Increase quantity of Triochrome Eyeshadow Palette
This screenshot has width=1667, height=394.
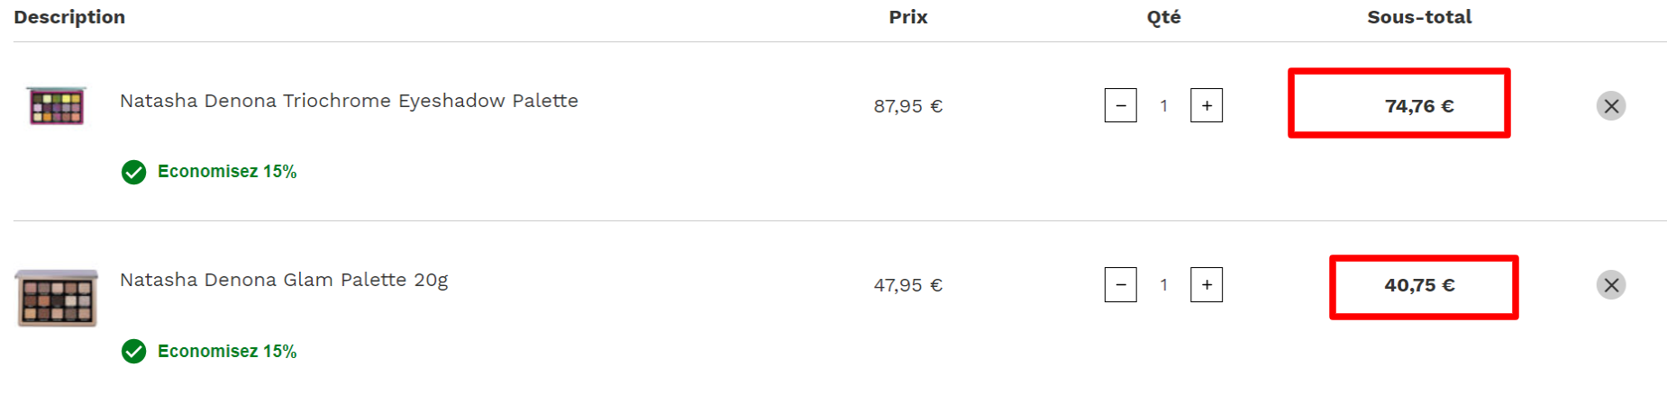coord(1207,105)
